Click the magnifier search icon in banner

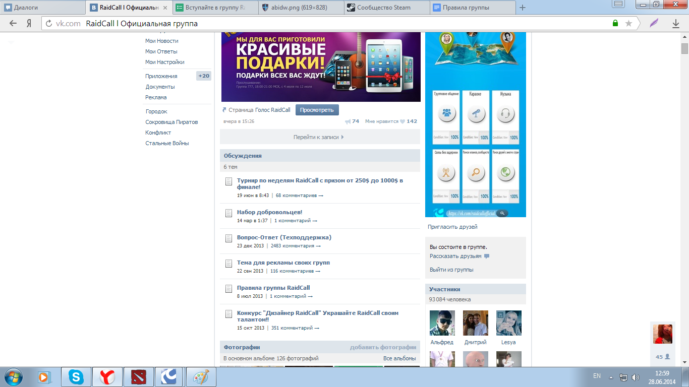[x=476, y=173]
